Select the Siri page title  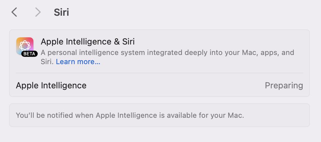point(61,12)
